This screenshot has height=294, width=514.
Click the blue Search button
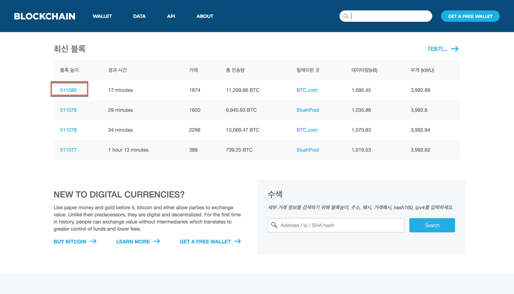tap(432, 225)
